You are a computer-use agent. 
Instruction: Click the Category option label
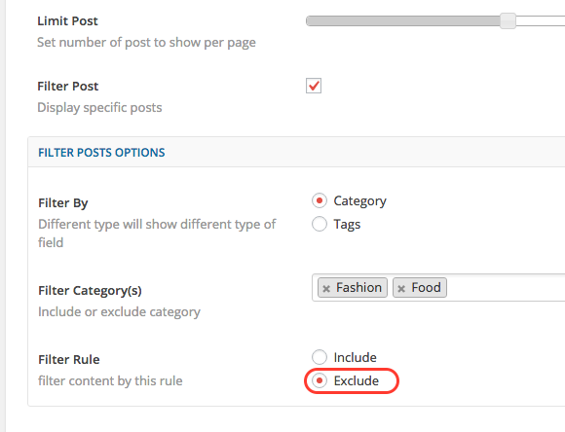(x=359, y=200)
